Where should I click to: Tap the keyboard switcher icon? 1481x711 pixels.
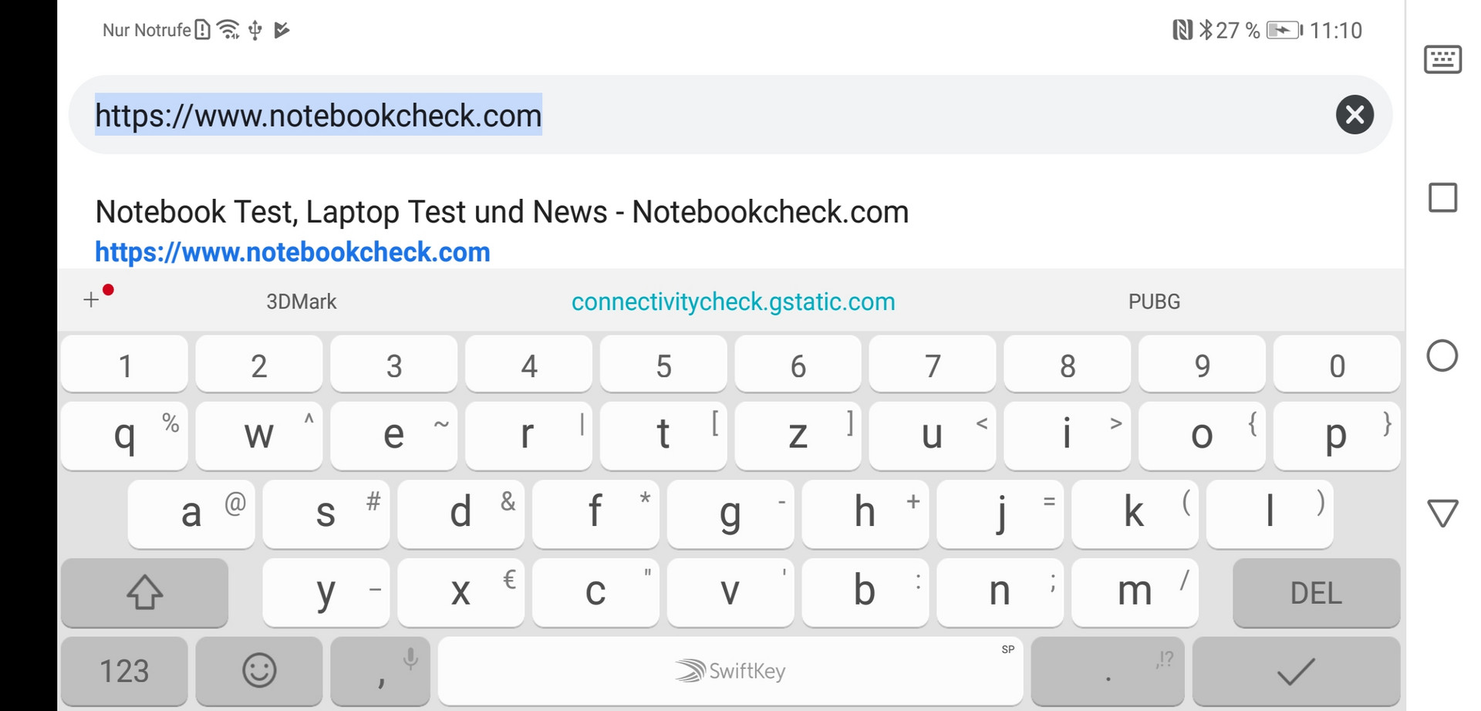click(1442, 59)
